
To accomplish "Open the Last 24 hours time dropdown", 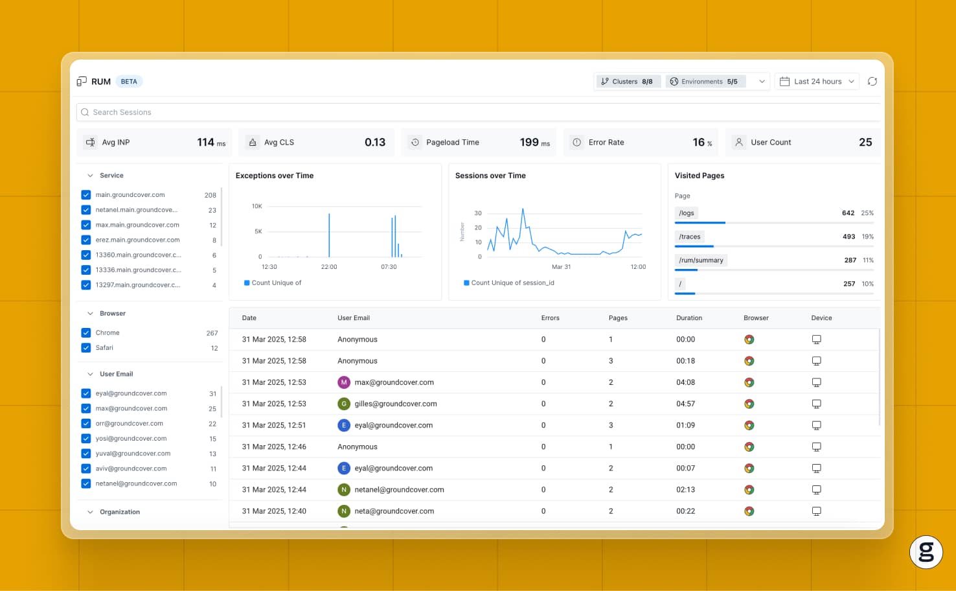I will click(x=817, y=82).
